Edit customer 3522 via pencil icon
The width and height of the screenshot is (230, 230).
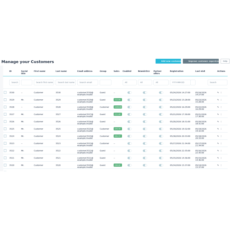pos(218,151)
